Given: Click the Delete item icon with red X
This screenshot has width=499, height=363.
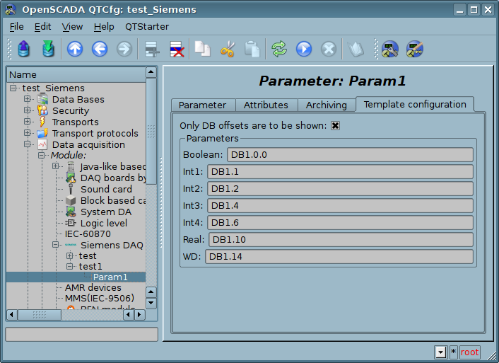Looking at the screenshot, I should (176, 49).
